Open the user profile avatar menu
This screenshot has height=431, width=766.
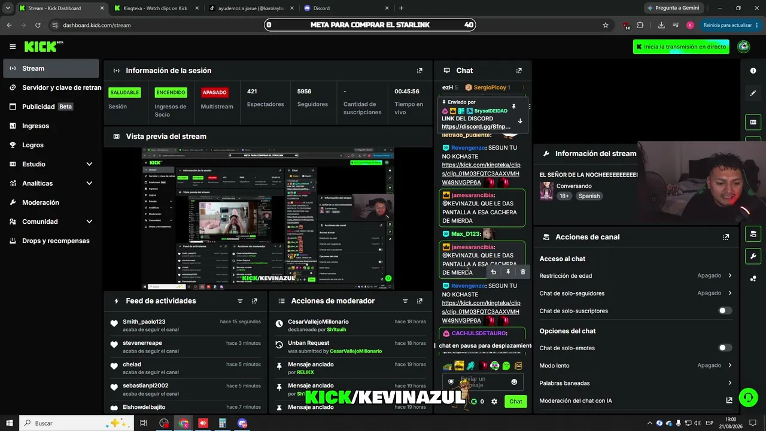point(744,47)
